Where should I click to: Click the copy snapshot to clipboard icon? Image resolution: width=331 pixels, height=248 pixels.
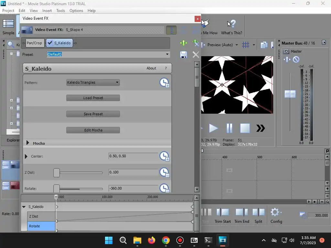point(264,45)
